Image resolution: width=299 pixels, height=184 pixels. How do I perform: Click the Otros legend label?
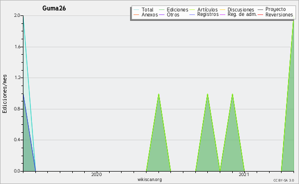pyautogui.click(x=173, y=14)
